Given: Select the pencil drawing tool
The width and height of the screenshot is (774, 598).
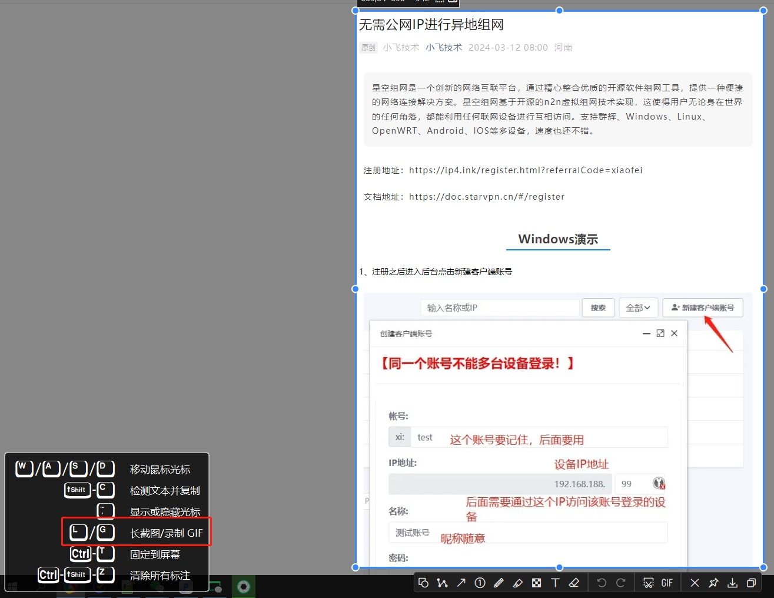Looking at the screenshot, I should tap(499, 583).
